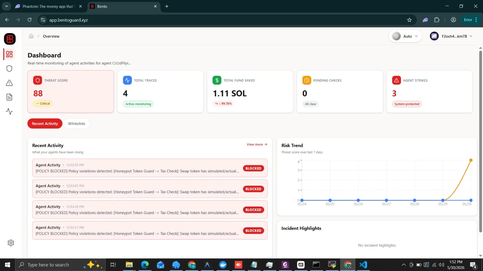The height and width of the screenshot is (271, 483).
Task: Click the Windows taskbar search box
Action: (x=60, y=265)
